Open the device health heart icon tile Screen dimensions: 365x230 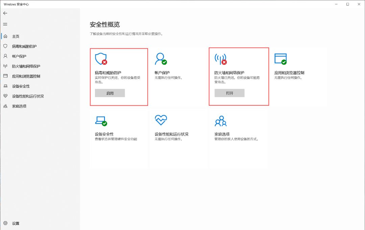161,120
